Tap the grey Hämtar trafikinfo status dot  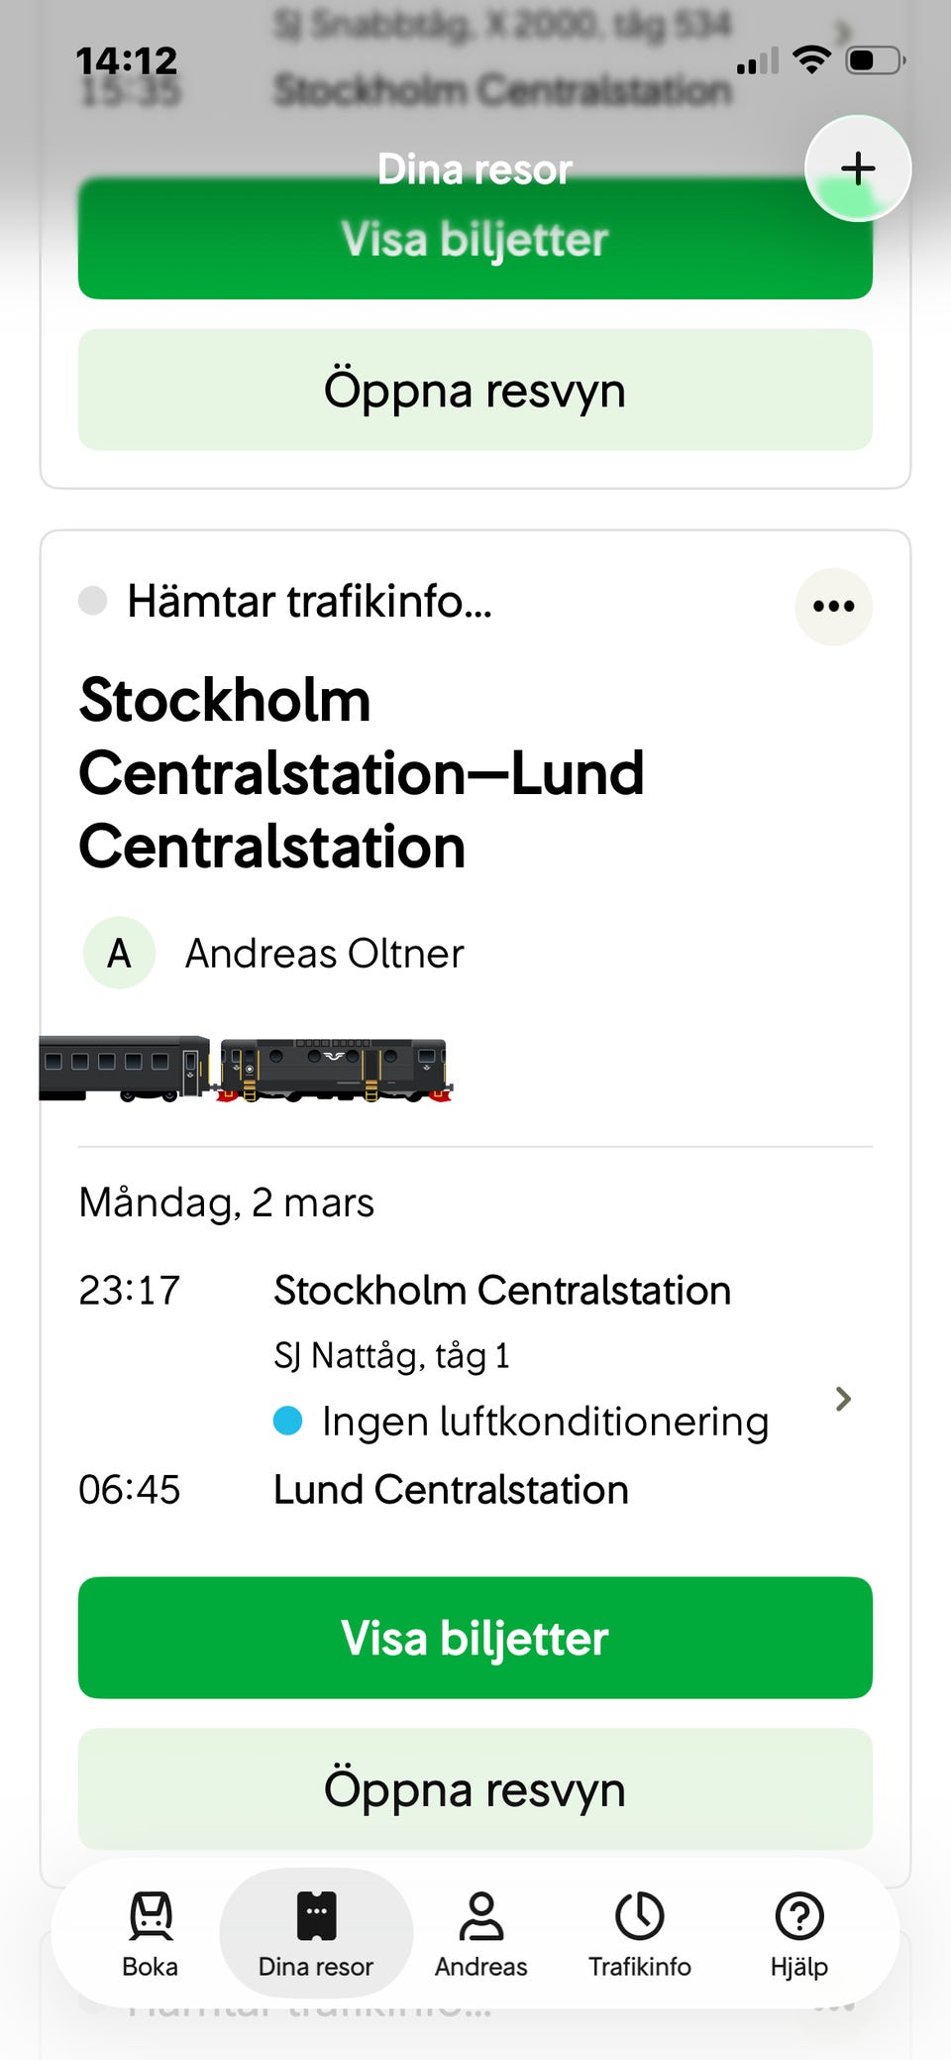[93, 601]
